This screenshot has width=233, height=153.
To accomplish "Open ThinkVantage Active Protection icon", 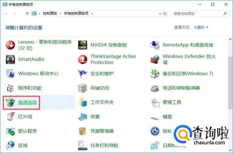I will 83,59.
